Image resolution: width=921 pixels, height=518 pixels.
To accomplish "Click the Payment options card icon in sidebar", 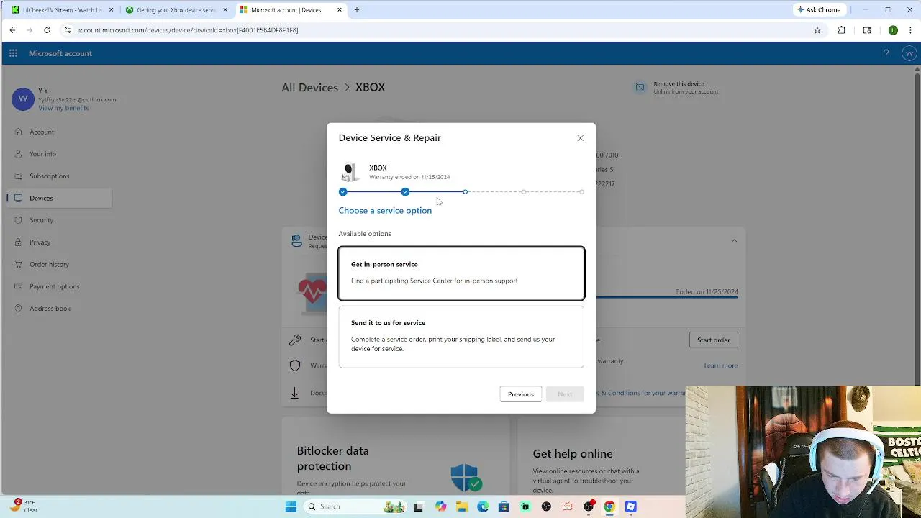I will pos(18,286).
